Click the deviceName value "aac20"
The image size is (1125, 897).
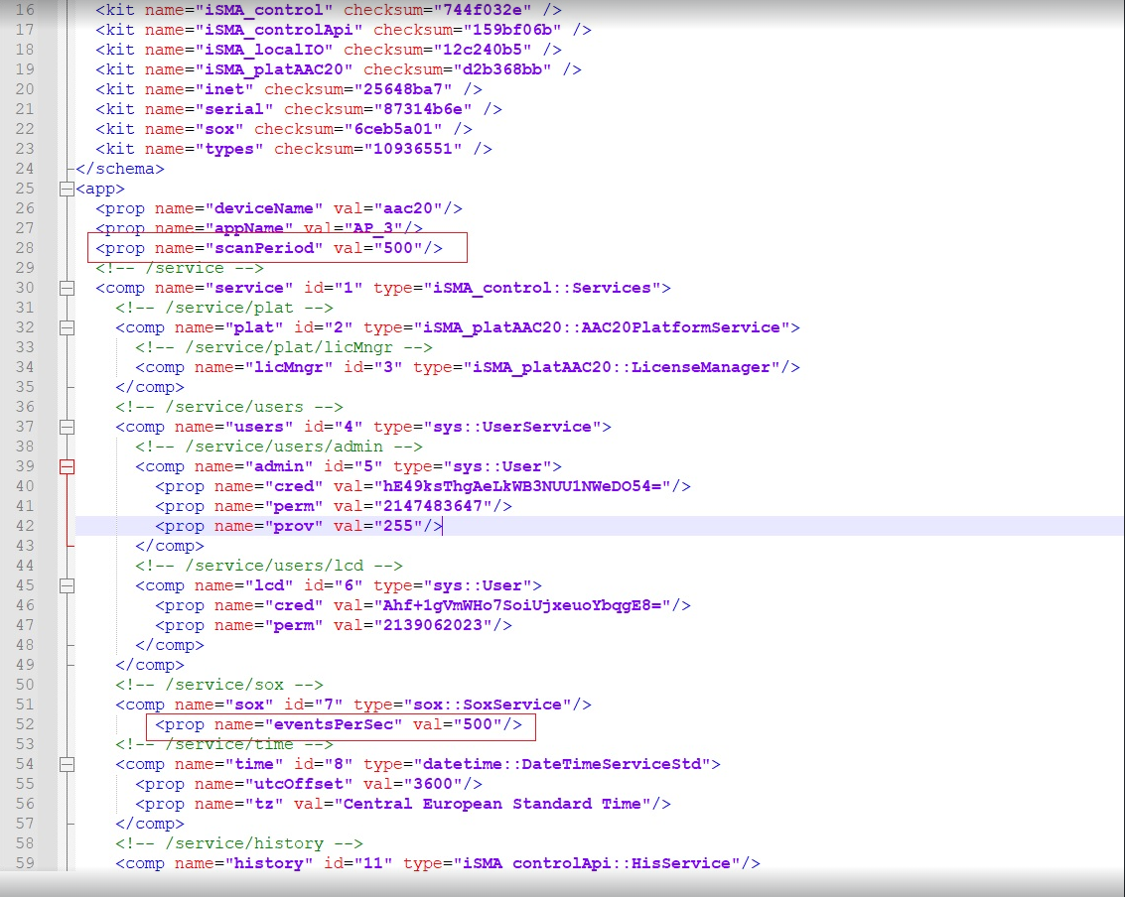pyautogui.click(x=411, y=208)
